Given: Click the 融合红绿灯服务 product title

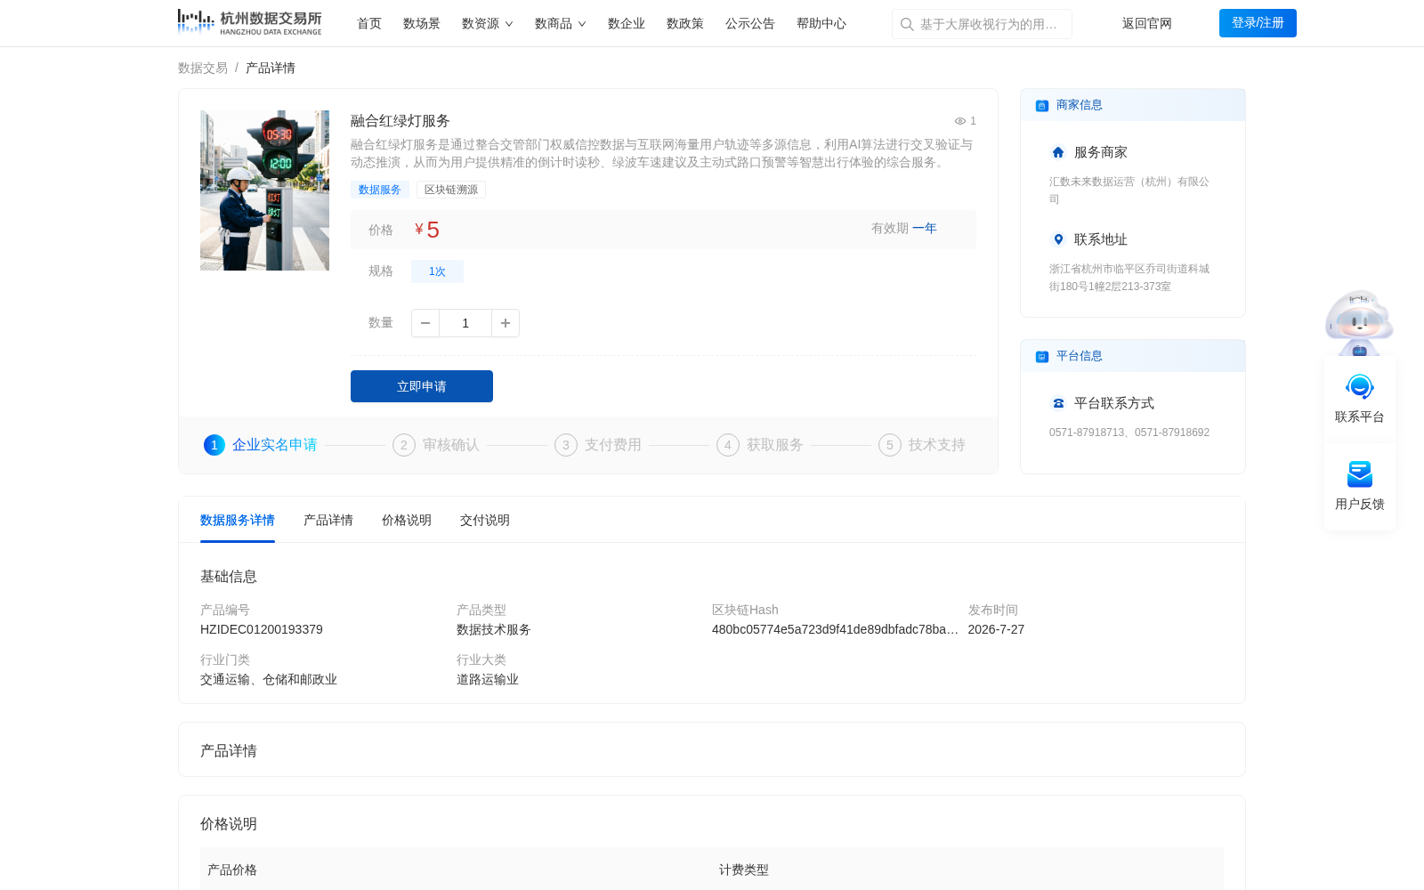Looking at the screenshot, I should [x=400, y=121].
